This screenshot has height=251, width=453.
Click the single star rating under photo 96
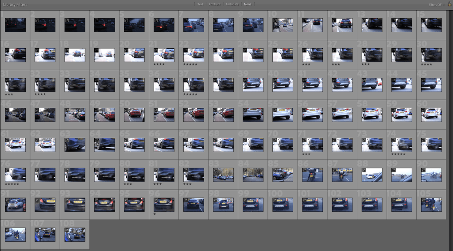(155, 213)
